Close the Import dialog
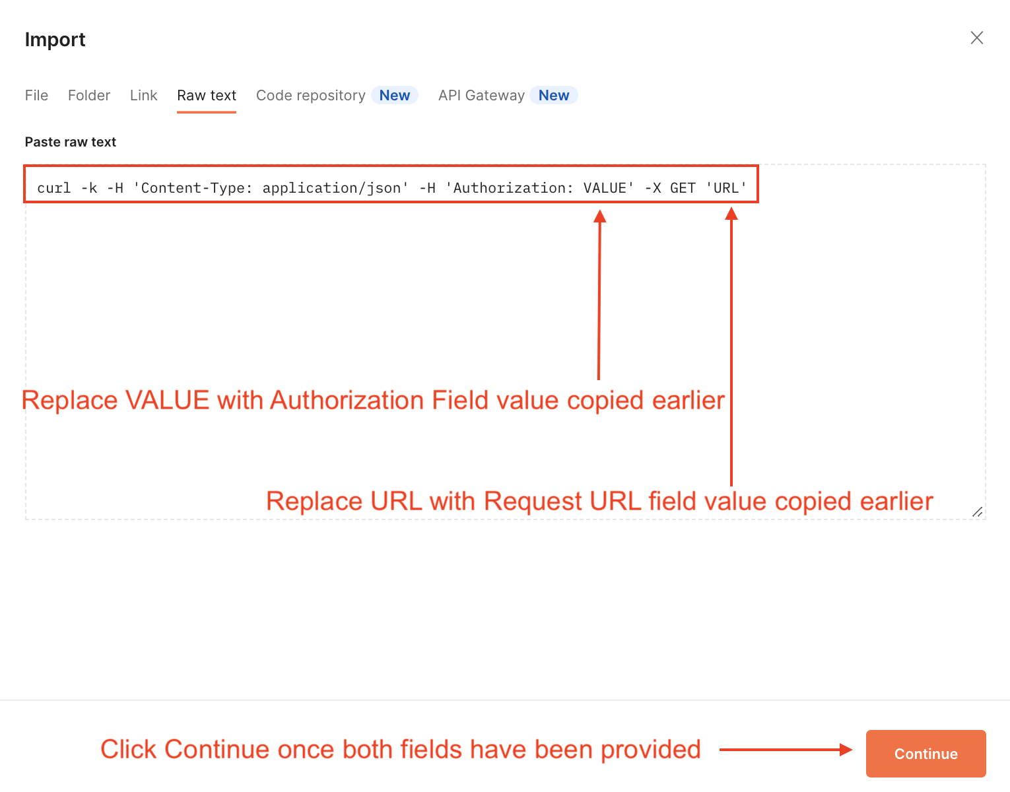Image resolution: width=1010 pixels, height=792 pixels. pos(977,38)
